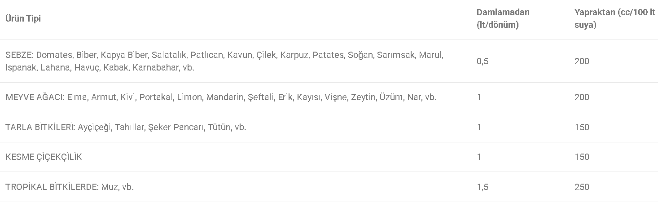Screen dimensions: 658x203
Task: Select the 150 foliar value for TARLA BİTKİLERİ
Action: pyautogui.click(x=582, y=127)
